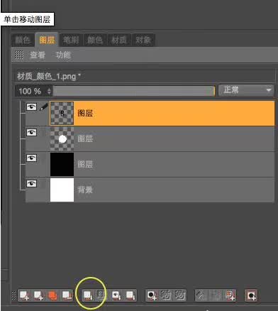Click the checkered thumbnail of the selected 图层
The width and height of the screenshot is (278, 311).
[62, 114]
